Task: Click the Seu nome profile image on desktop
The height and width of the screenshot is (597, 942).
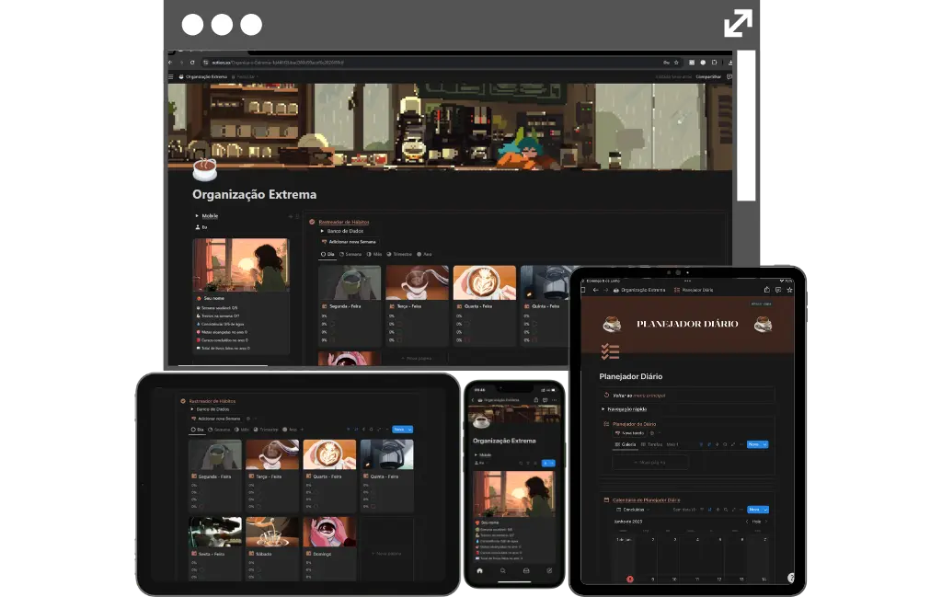Action: point(240,265)
